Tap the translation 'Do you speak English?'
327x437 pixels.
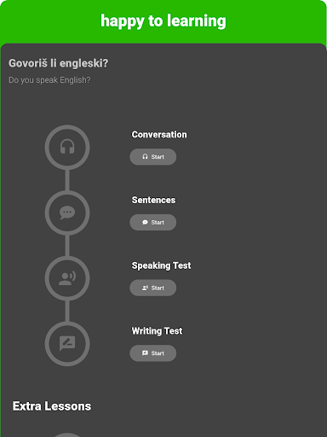click(49, 80)
